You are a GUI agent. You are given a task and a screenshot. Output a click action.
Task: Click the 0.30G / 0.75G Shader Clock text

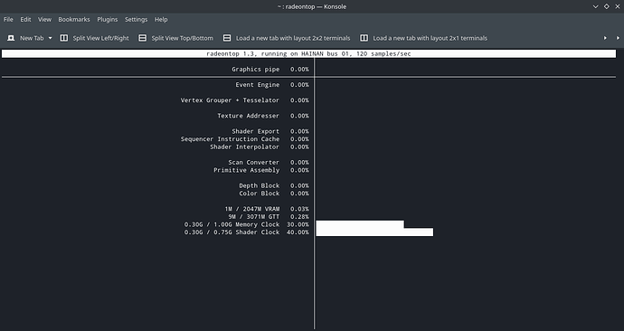pyautogui.click(x=232, y=232)
